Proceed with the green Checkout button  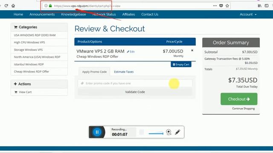pyautogui.click(x=239, y=99)
